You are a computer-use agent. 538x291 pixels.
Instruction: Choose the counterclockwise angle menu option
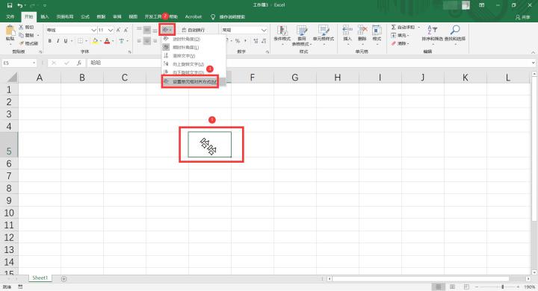click(x=194, y=39)
